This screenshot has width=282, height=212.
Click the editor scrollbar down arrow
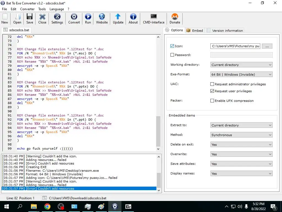[158, 149]
